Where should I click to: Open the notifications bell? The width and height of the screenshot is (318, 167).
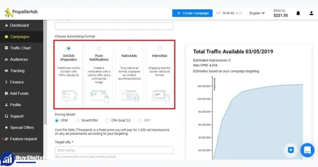[298, 13]
